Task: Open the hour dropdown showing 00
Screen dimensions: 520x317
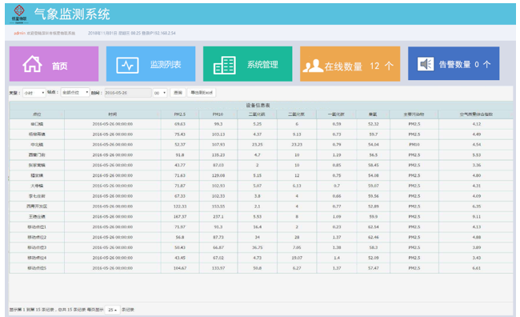Action: tap(160, 93)
